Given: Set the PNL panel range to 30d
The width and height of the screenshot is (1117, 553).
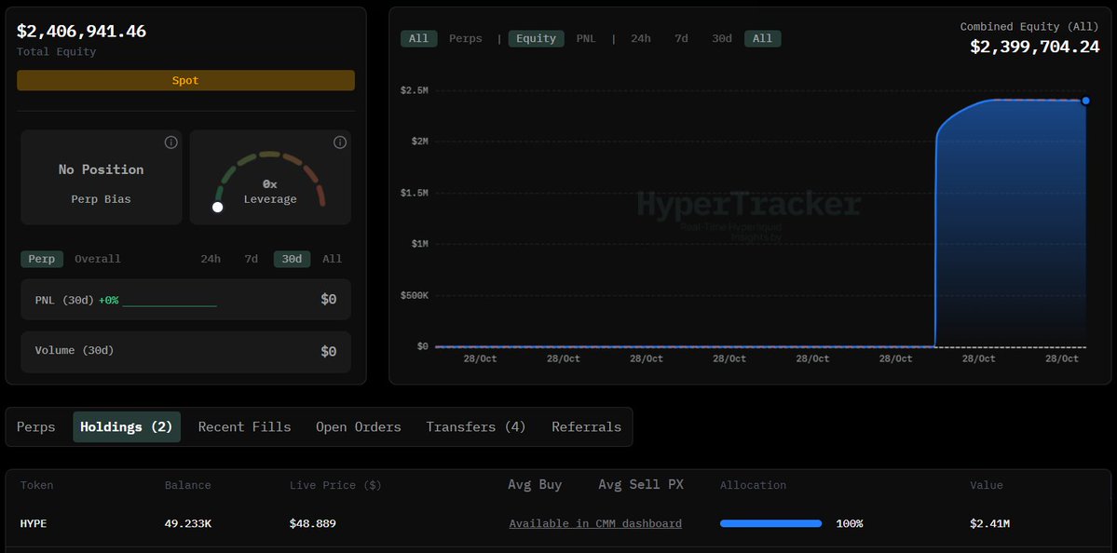Looking at the screenshot, I should [293, 259].
